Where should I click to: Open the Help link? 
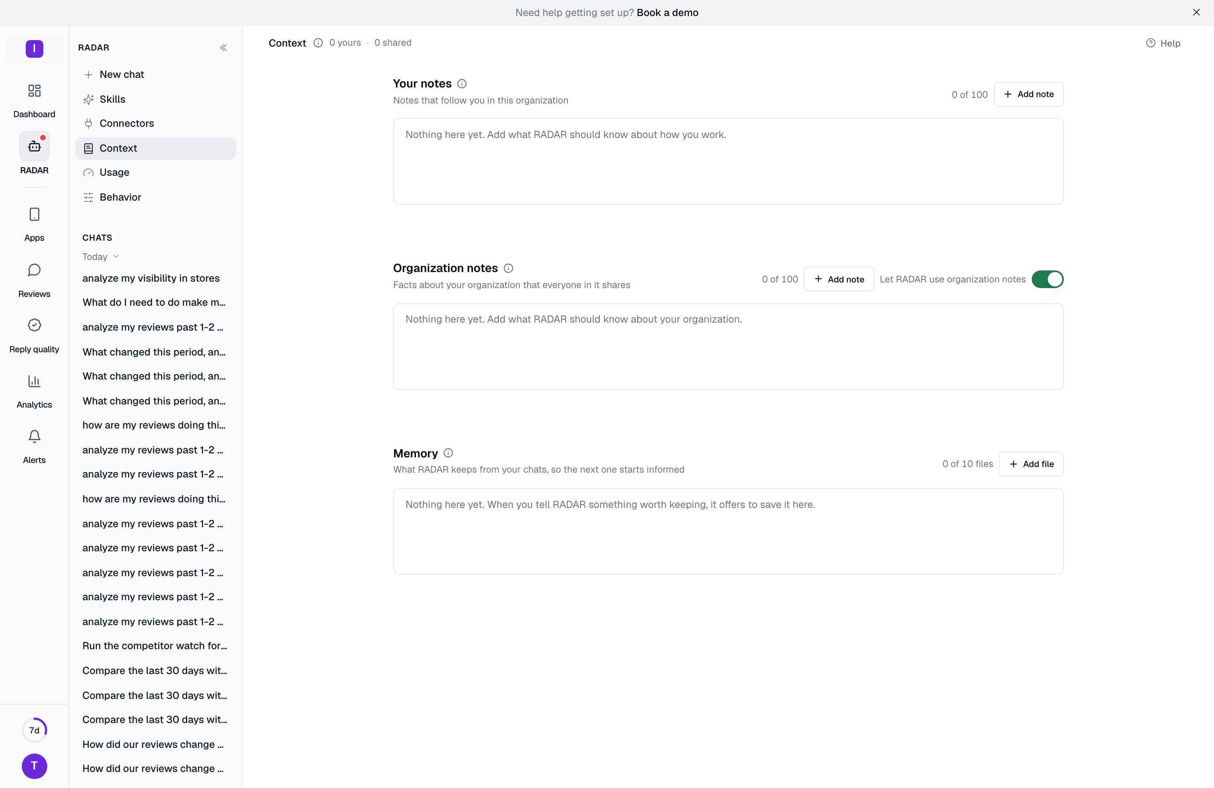(1163, 43)
